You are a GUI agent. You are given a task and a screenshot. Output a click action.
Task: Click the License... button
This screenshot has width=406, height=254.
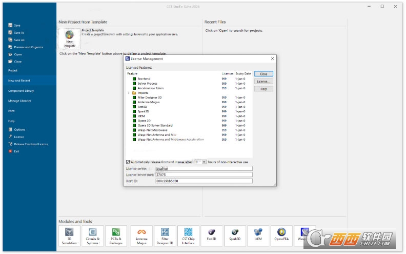[263, 82]
